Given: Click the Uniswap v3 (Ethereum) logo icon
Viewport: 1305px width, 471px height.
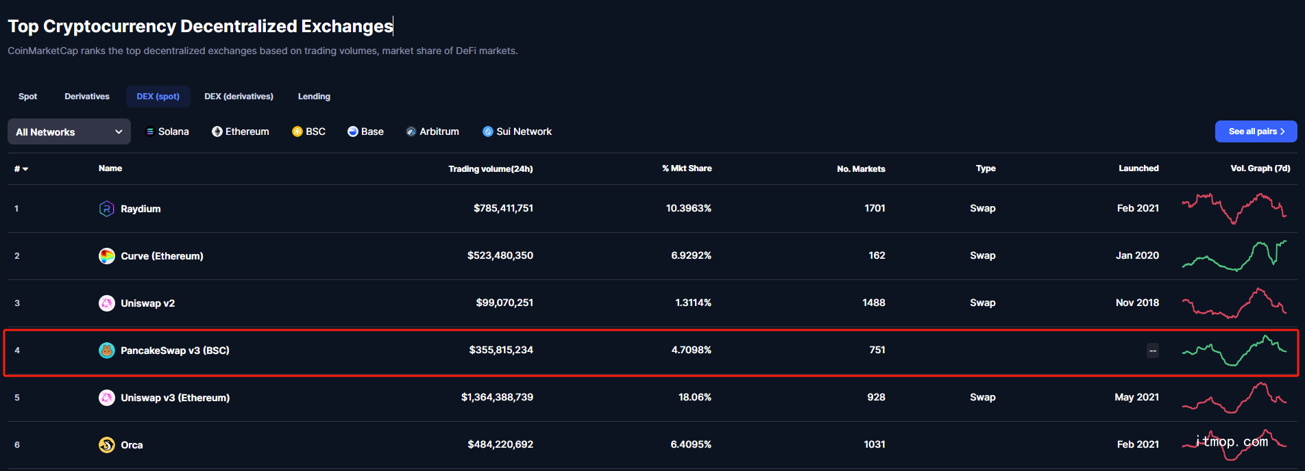Looking at the screenshot, I should 106,398.
